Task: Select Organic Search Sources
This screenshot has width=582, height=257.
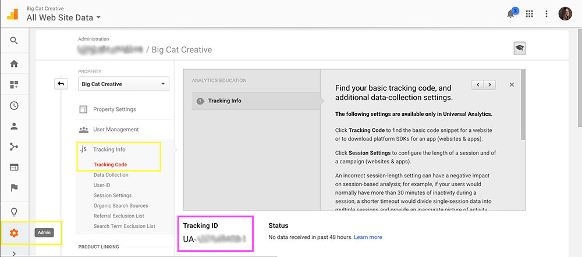Action: 120,205
